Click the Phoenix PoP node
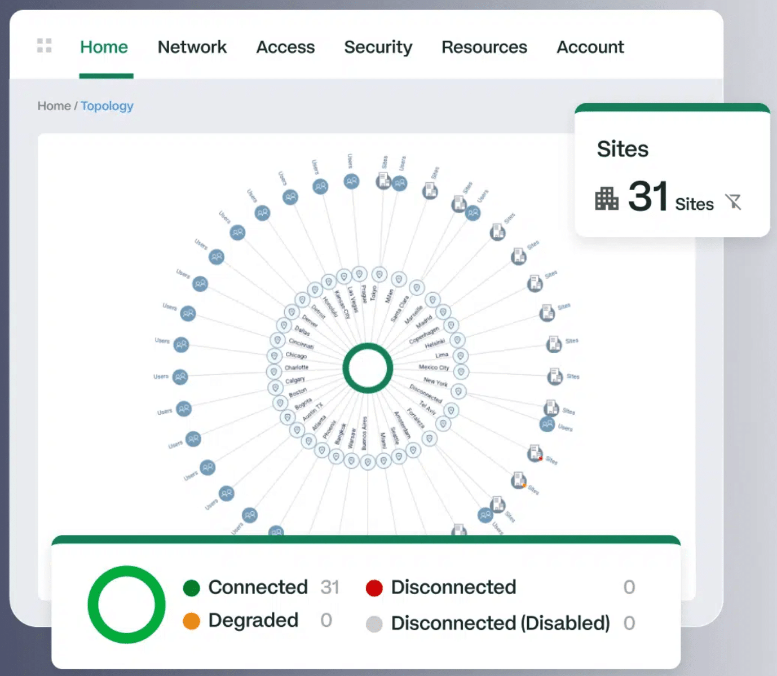This screenshot has width=777, height=676. tap(322, 450)
